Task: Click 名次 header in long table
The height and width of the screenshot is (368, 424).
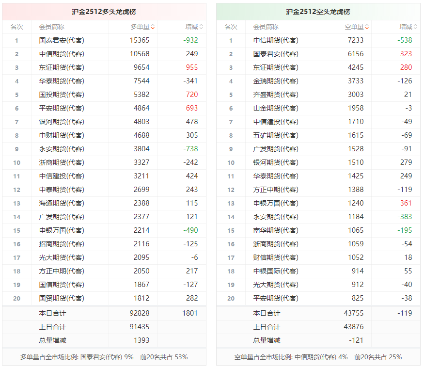Action: 17,27
